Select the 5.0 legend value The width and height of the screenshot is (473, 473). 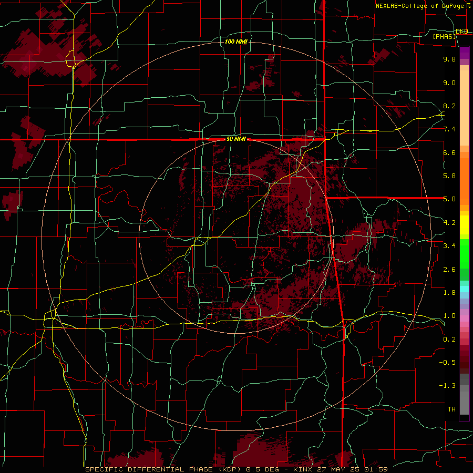pyautogui.click(x=449, y=199)
